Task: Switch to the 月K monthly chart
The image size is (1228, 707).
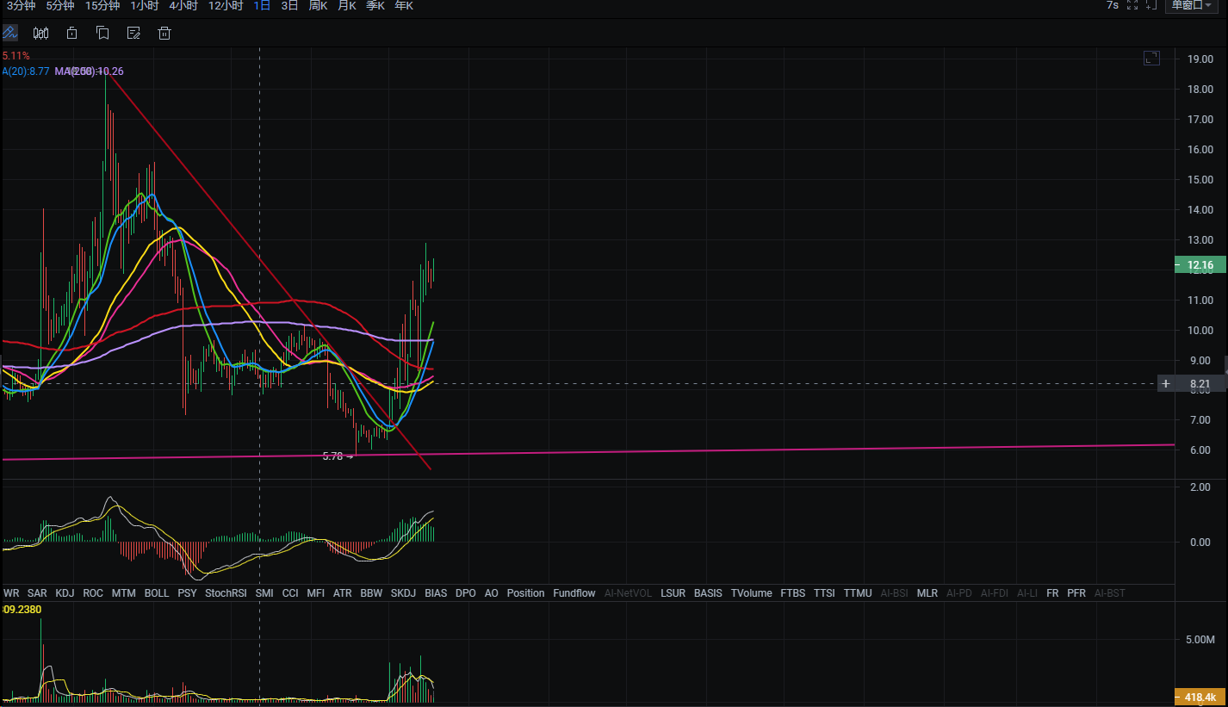Action: coord(347,5)
